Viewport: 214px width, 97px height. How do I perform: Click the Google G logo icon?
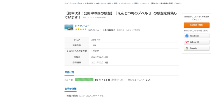tap(187, 48)
